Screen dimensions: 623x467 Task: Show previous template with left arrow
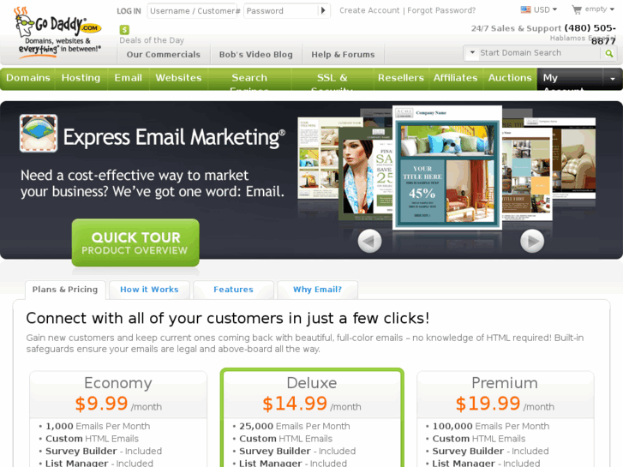pyautogui.click(x=369, y=241)
